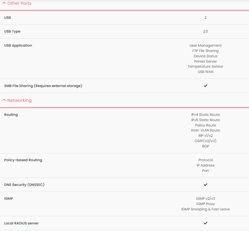The width and height of the screenshot is (249, 231).
Task: Click the IGMP Snooping & Fast Leave text
Action: pyautogui.click(x=206, y=209)
